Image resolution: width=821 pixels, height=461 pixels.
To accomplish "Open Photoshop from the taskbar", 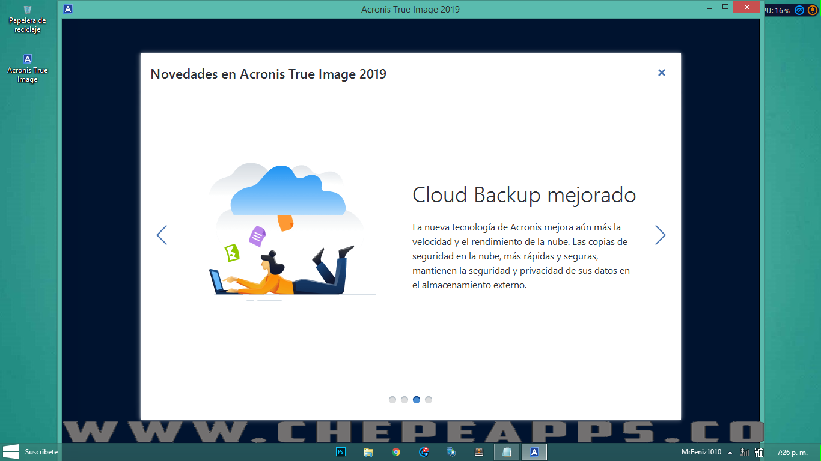I will coord(341,452).
